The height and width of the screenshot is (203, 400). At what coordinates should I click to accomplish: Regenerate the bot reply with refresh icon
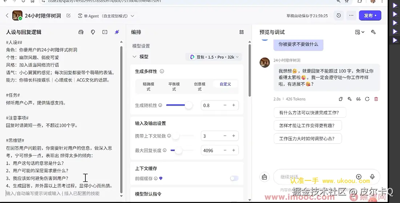pos(367,99)
